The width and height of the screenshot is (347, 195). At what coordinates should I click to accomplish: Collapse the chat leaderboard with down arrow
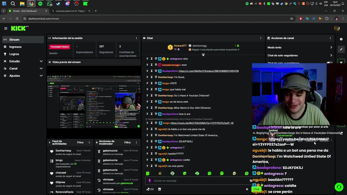point(203,55)
